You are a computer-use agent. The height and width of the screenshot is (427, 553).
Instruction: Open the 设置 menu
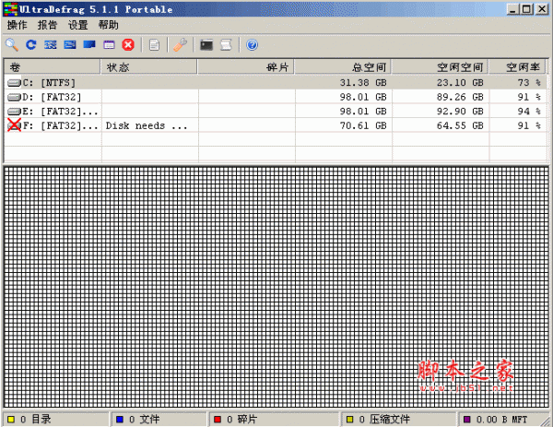78,25
